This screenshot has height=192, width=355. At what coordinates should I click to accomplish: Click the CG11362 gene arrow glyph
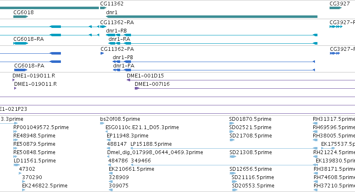click(x=103, y=8)
